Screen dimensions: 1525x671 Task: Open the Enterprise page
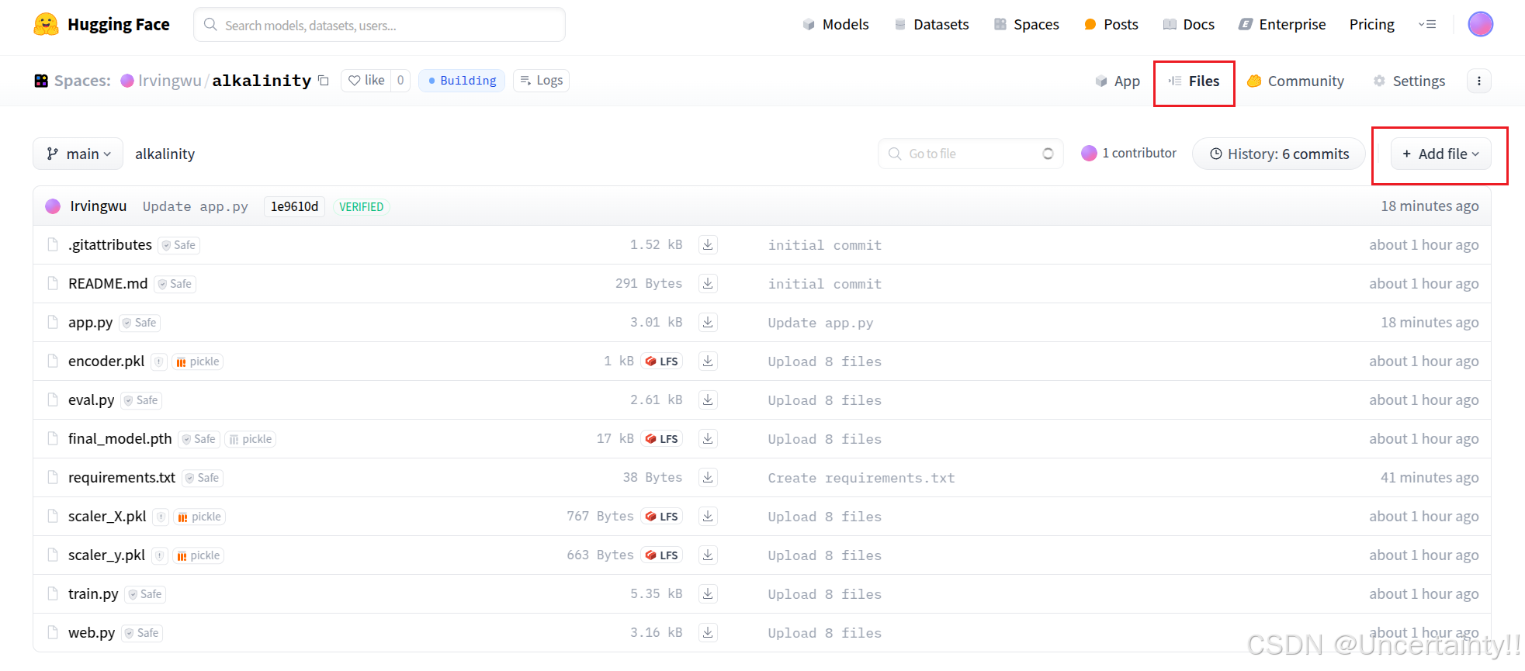tap(1282, 25)
